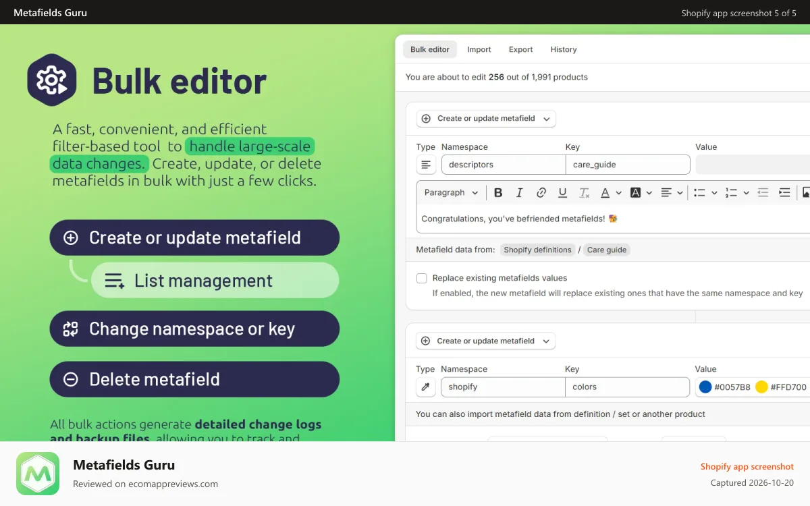Toggle underline formatting in the toolbar

562,193
